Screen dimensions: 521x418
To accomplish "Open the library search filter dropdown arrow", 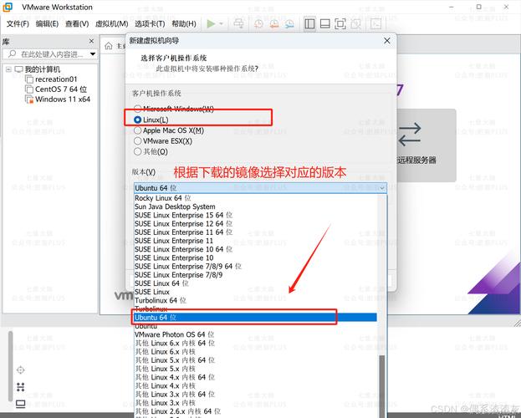I will click(x=93, y=54).
